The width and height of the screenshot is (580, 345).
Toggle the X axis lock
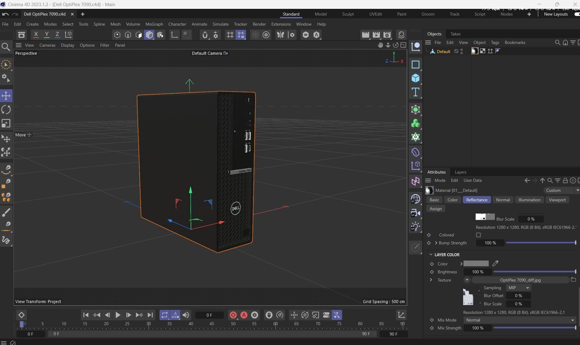coord(36,35)
